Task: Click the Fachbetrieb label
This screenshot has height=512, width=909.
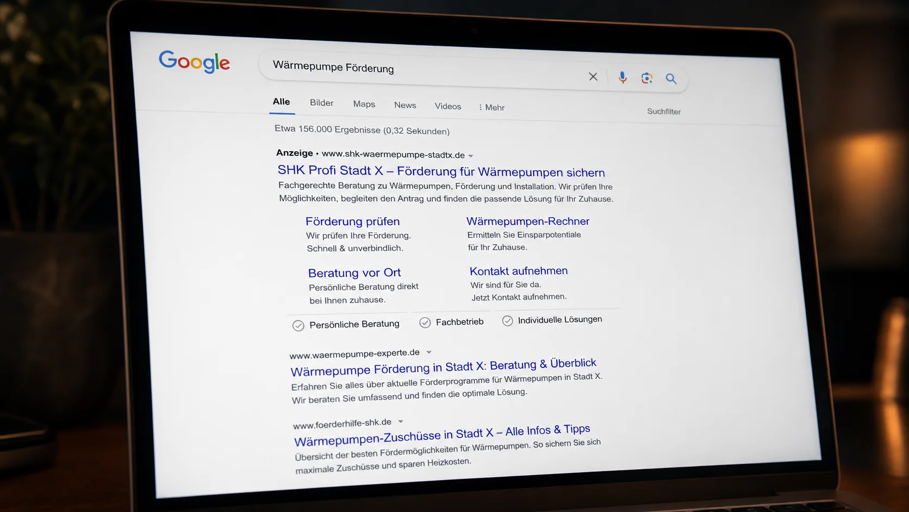Action: [x=459, y=322]
